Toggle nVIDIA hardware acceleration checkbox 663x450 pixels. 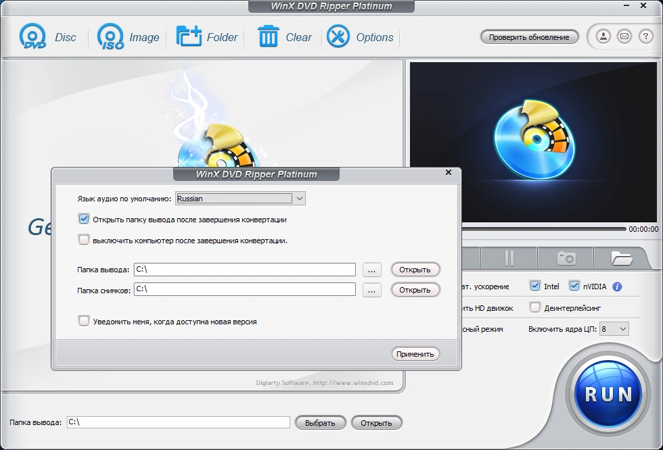[574, 286]
